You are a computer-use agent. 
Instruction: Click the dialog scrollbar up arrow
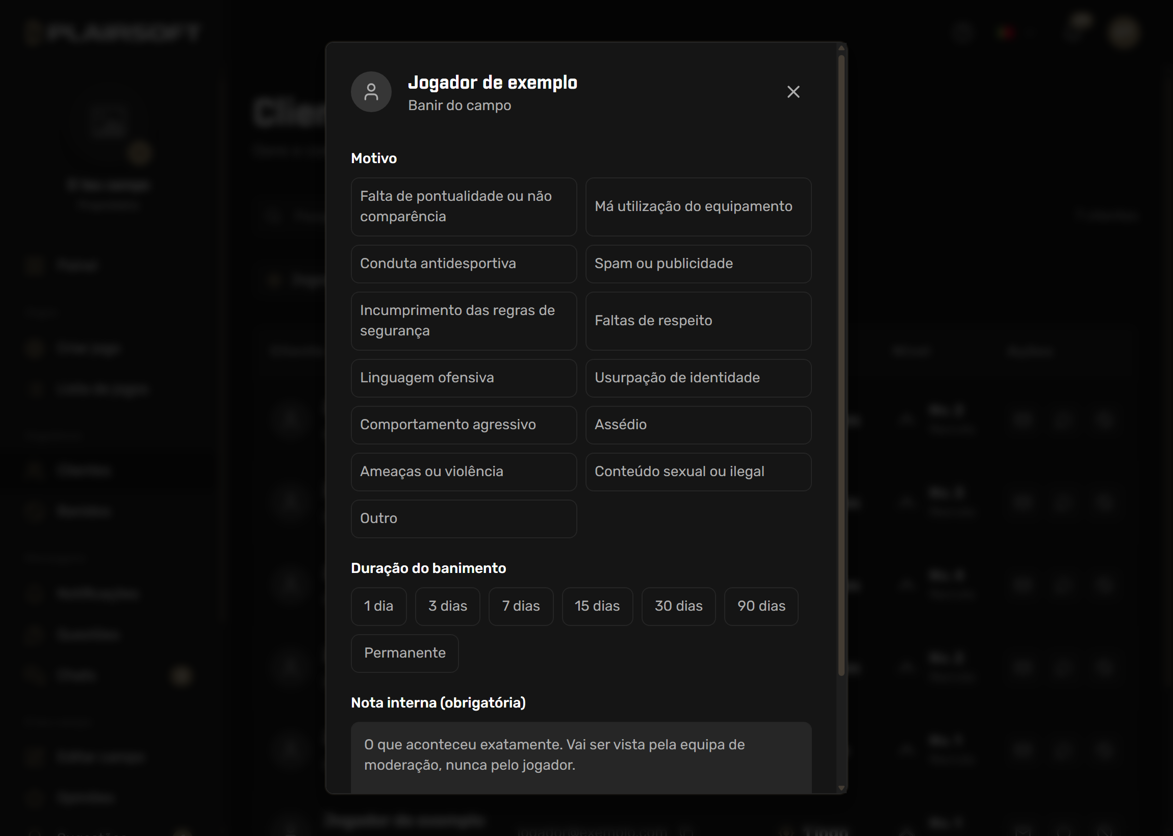[841, 48]
